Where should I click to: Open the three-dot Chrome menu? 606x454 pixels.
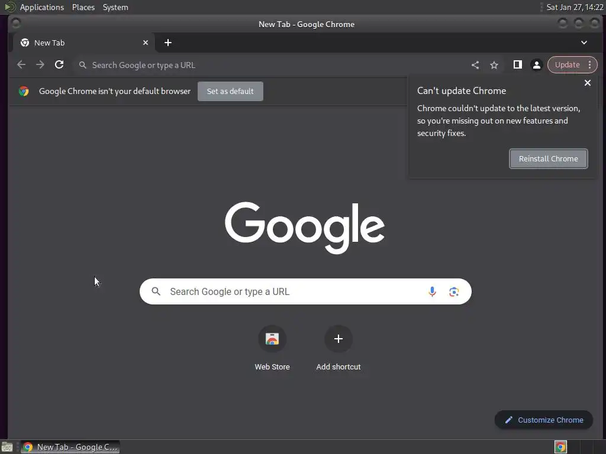[x=590, y=65]
